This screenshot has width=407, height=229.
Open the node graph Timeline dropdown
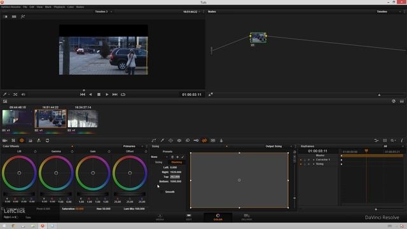[x=400, y=11]
